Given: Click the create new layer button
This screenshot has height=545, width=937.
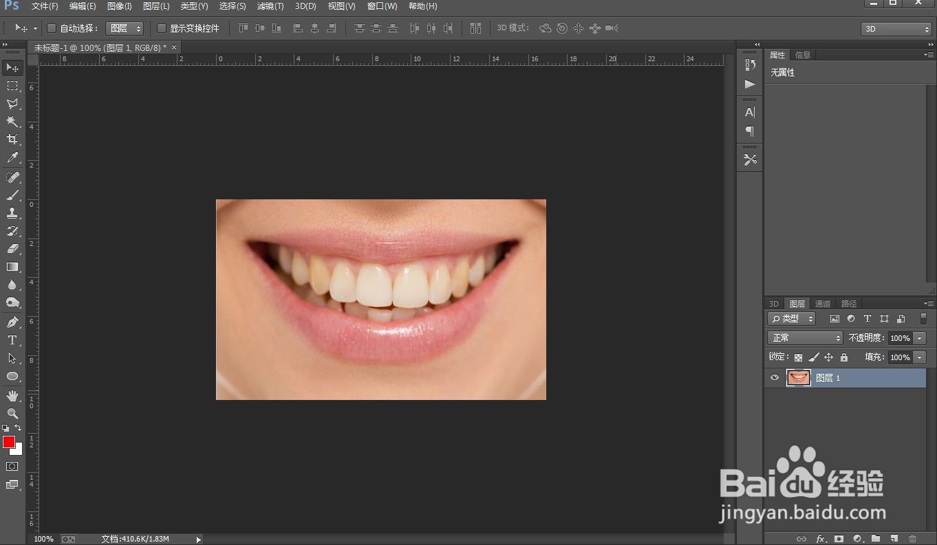Looking at the screenshot, I should click(x=894, y=539).
